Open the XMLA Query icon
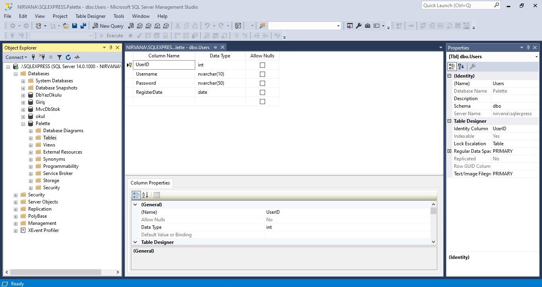 [x=157, y=26]
